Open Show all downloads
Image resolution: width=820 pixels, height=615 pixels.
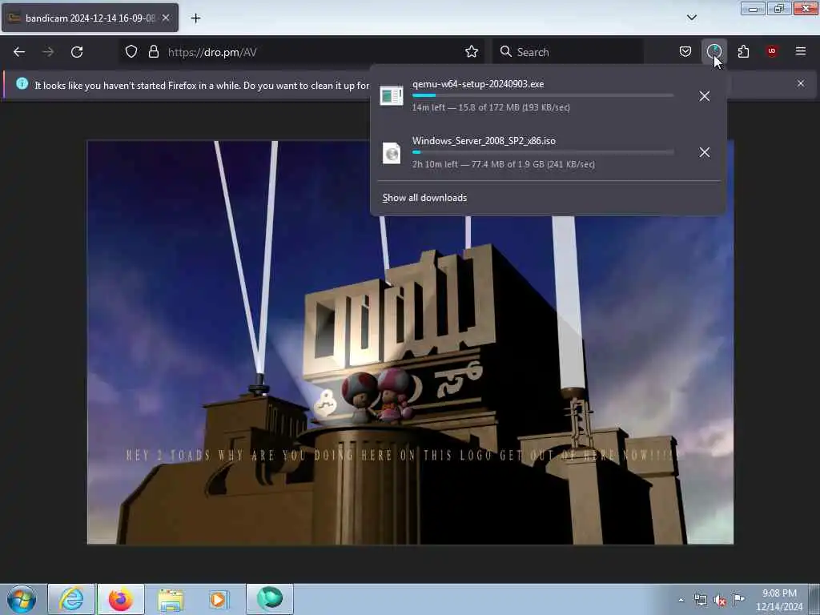424,198
